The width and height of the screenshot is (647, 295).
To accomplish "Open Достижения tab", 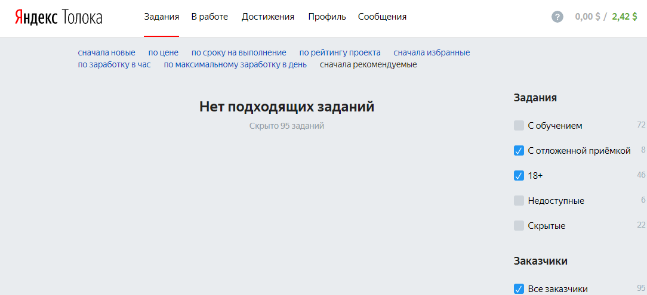I will [268, 17].
